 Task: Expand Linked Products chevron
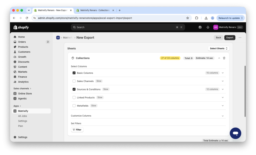tap(223, 97)
